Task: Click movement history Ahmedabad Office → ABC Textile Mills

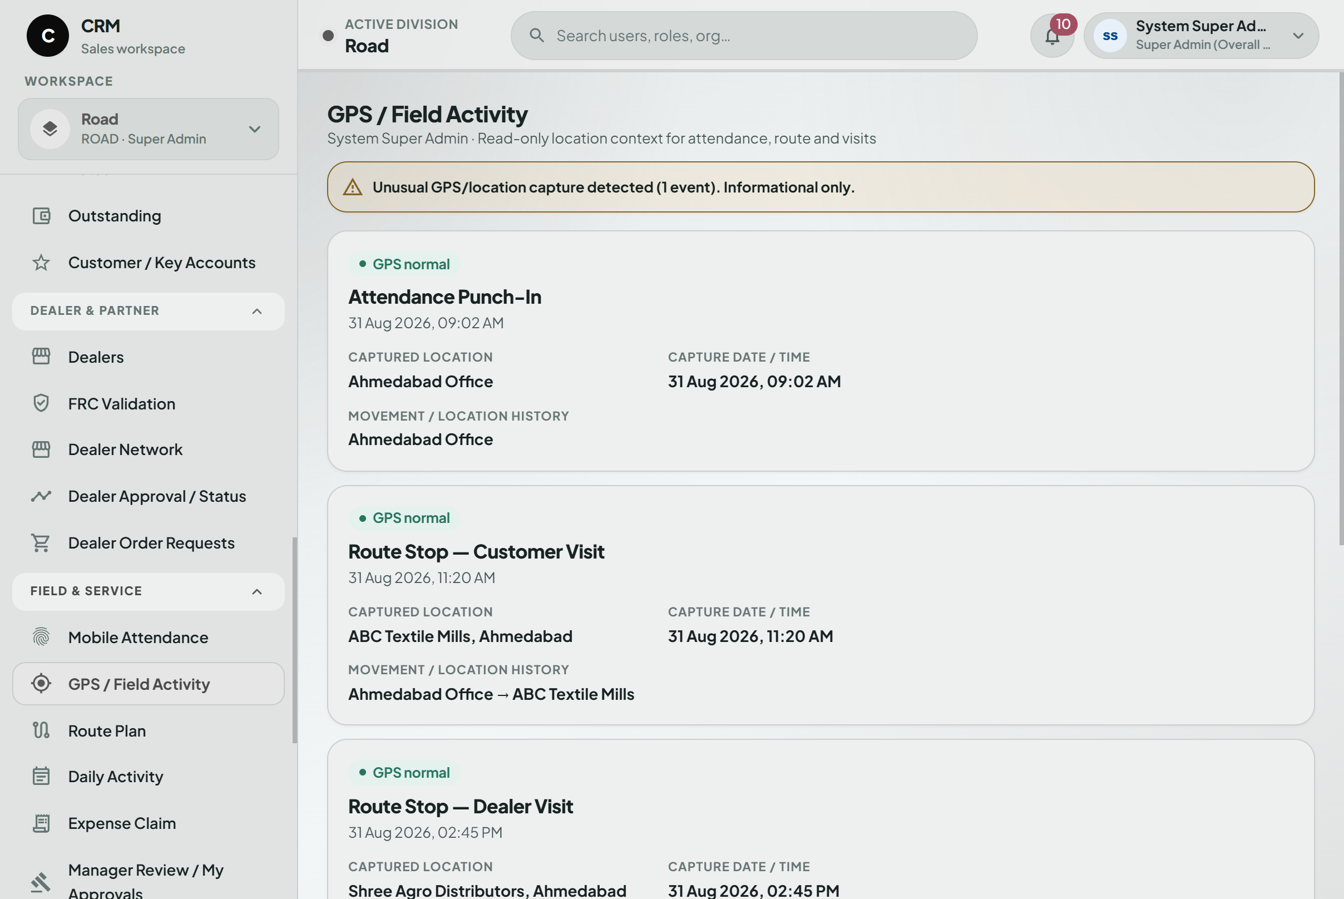Action: coord(491,694)
